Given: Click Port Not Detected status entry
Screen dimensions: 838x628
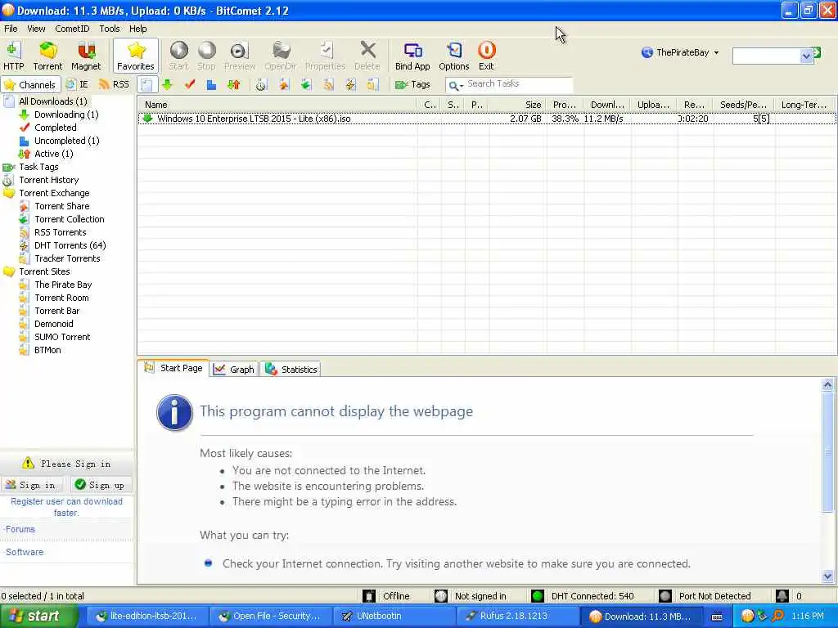Looking at the screenshot, I should coord(705,596).
